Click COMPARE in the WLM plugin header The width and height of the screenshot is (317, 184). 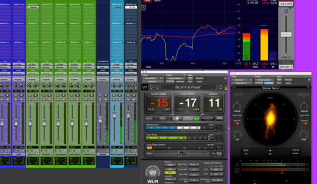coord(180,82)
